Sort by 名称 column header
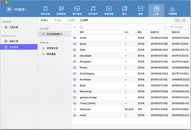This screenshot has height=130, width=191. coord(100,32)
